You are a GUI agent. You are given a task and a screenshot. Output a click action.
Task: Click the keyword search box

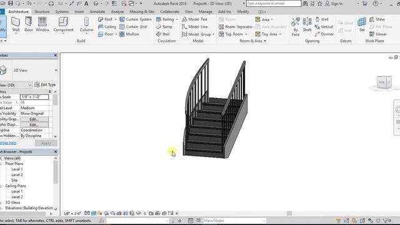click(274, 3)
